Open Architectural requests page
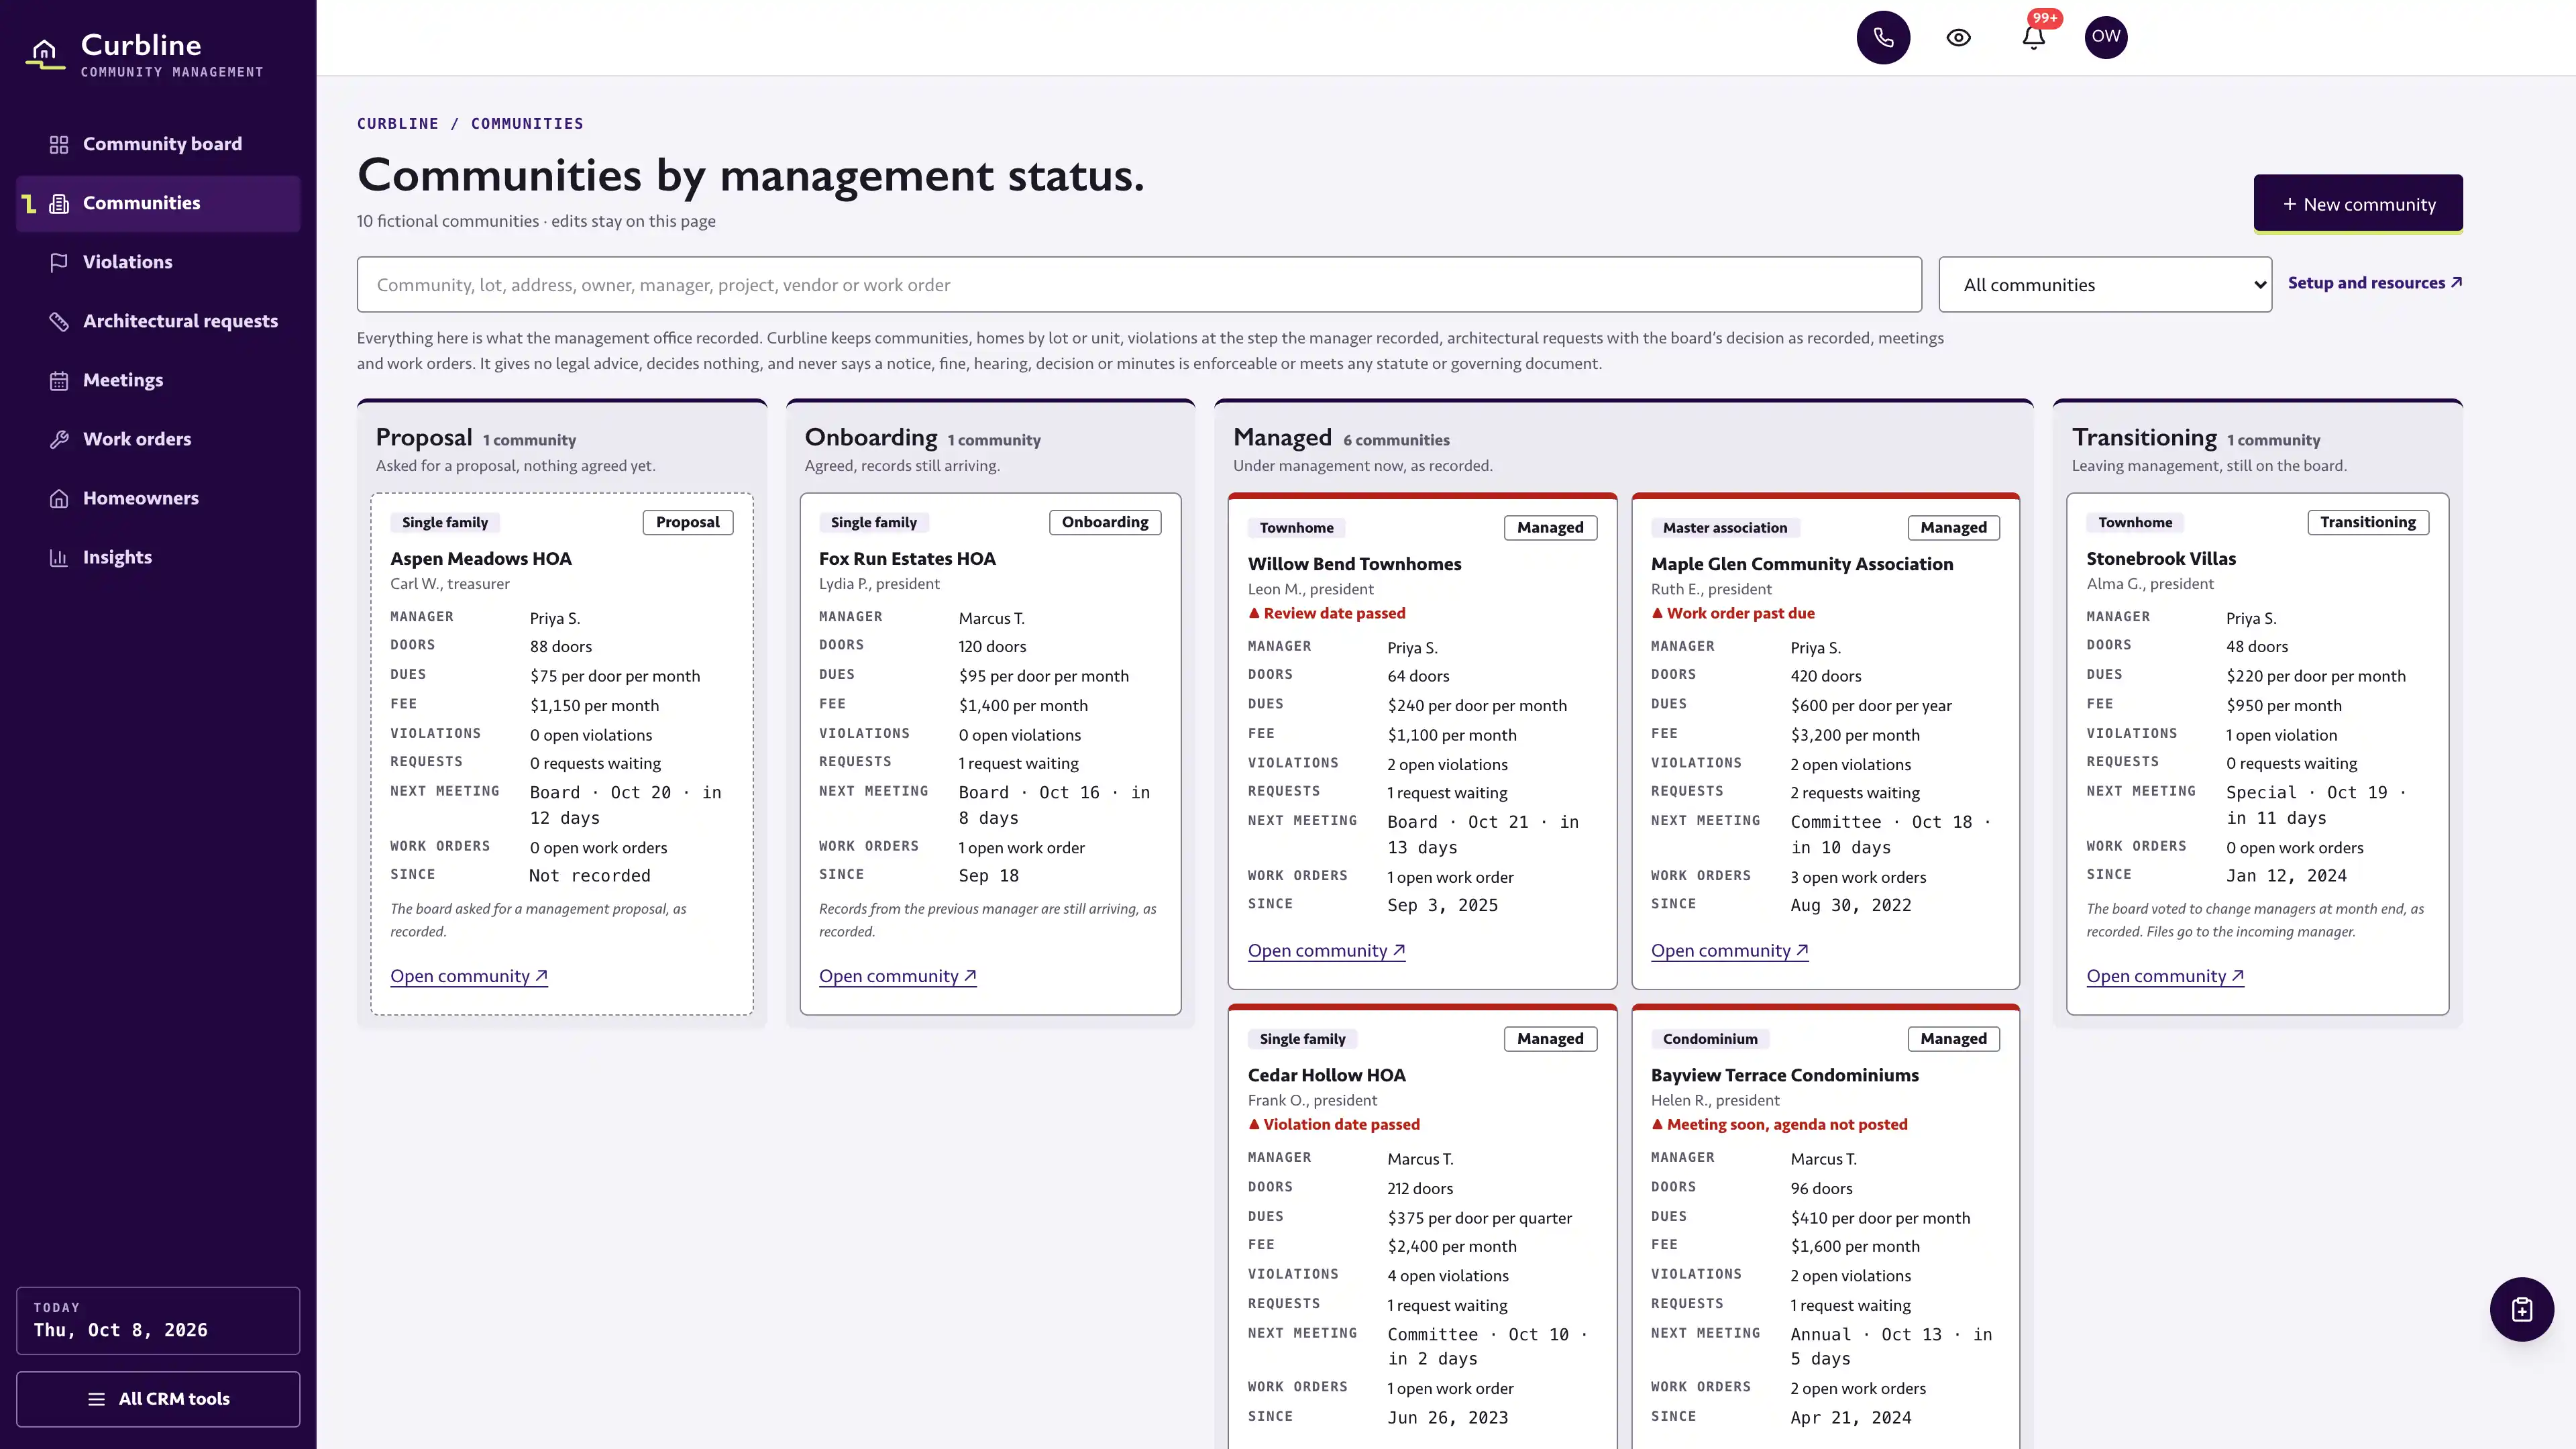 (x=159, y=321)
